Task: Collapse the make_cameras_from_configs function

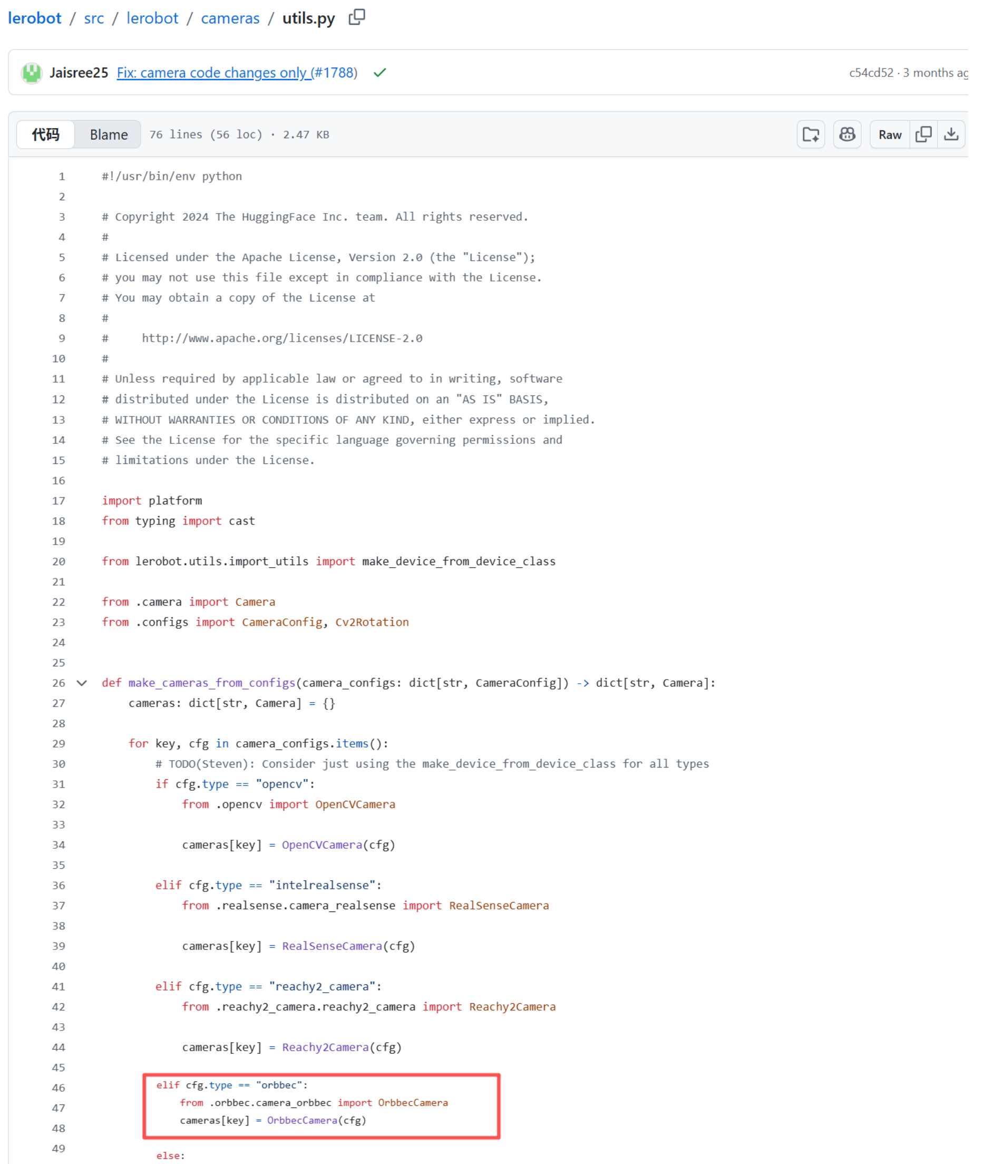Action: coord(82,683)
